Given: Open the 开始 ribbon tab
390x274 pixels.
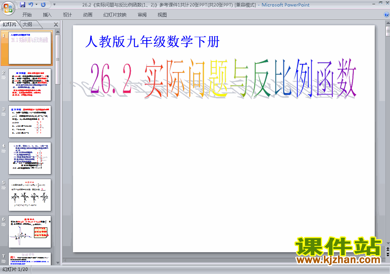Looking at the screenshot, I should tap(27, 15).
